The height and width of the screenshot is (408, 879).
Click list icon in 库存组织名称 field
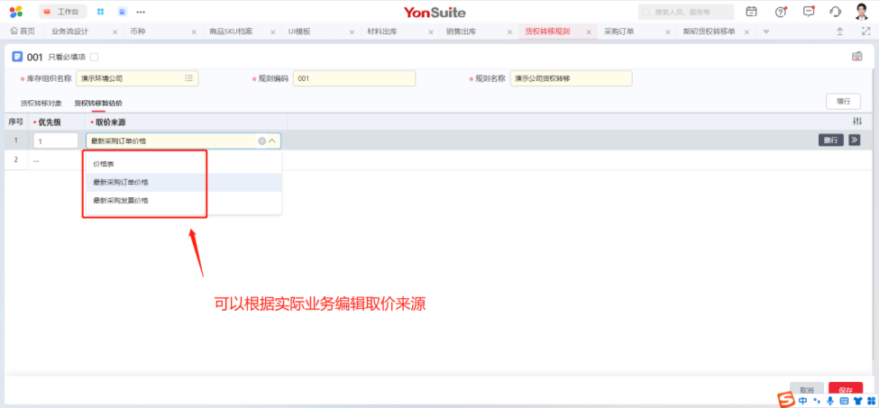coord(188,78)
